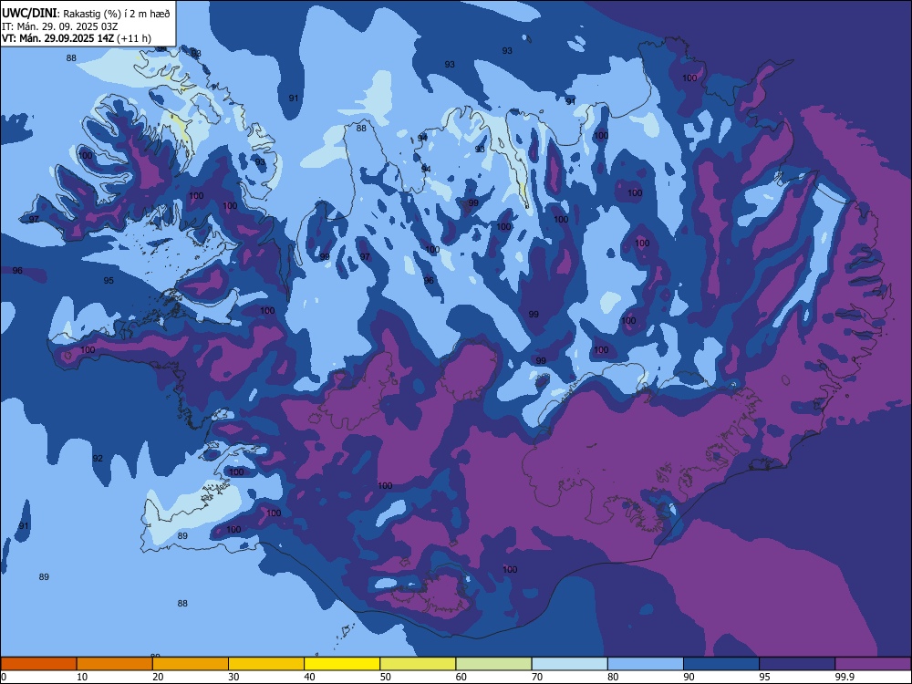This screenshot has height=684, width=912.
Task: Click the initial time line 'IT: Mán. 29. 09. 2025 03Z'
Action: pos(60,26)
